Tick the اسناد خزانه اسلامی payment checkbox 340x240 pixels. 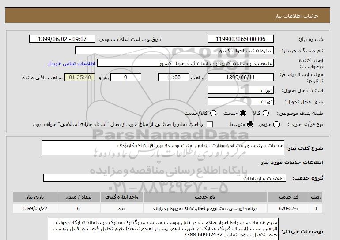[210, 124]
